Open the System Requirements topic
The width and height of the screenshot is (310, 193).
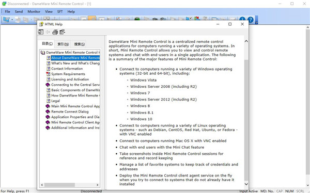click(x=68, y=74)
